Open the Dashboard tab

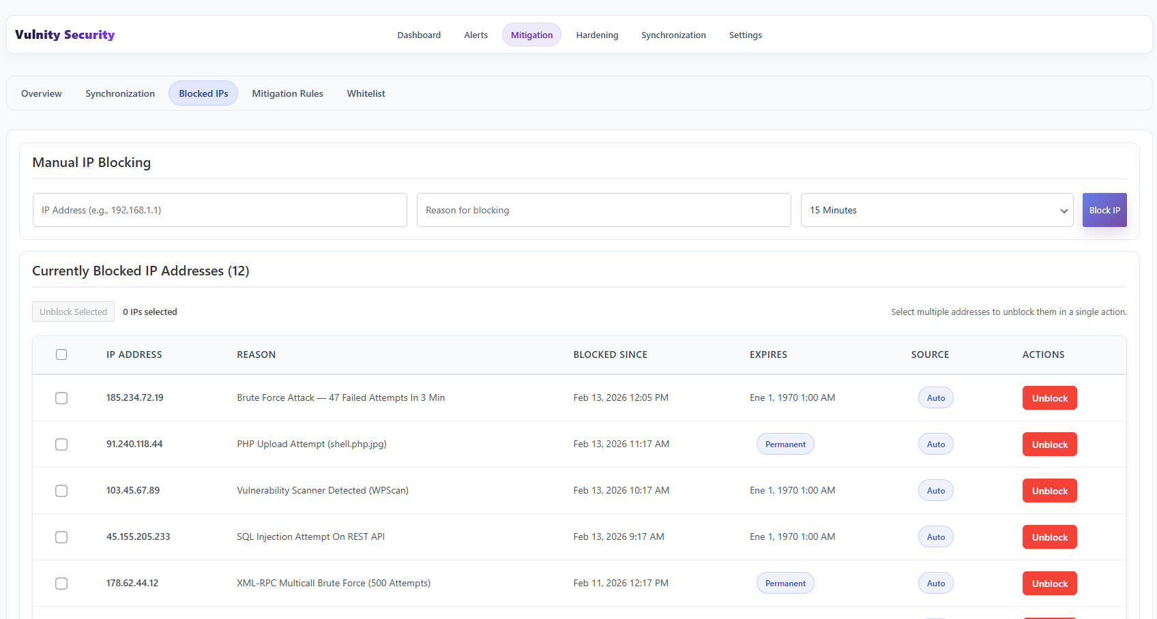coord(419,35)
